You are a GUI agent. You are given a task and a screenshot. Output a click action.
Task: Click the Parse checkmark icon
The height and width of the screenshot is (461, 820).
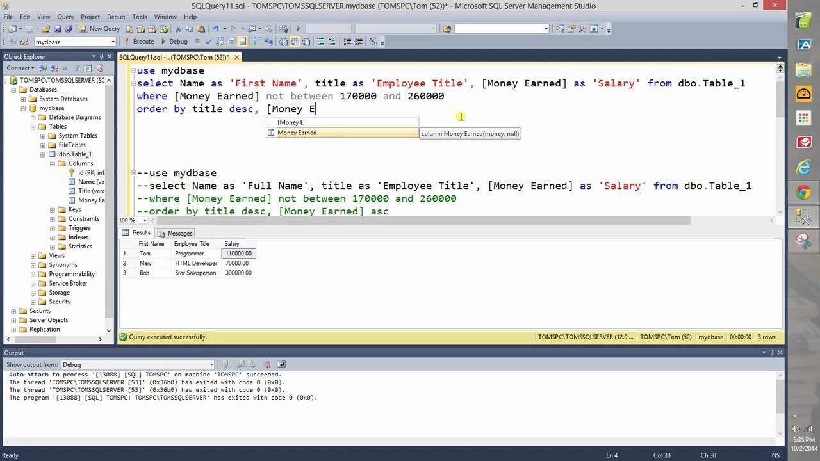pyautogui.click(x=208, y=42)
